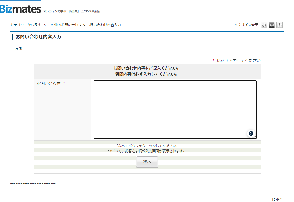
Task: Click 戻る to go back
Action: coord(18,49)
